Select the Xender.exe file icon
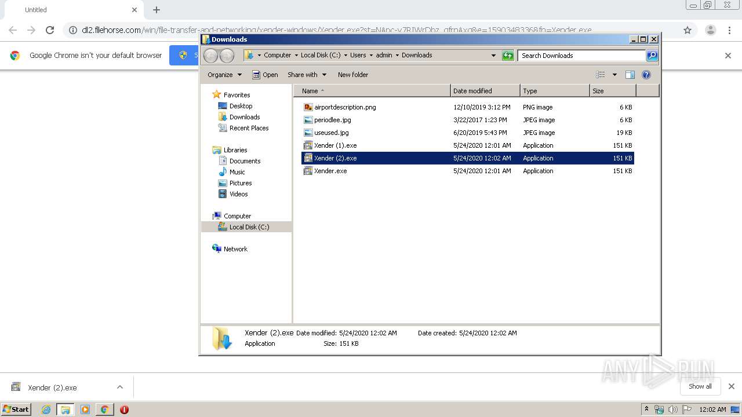Image resolution: width=742 pixels, height=417 pixels. tap(308, 171)
